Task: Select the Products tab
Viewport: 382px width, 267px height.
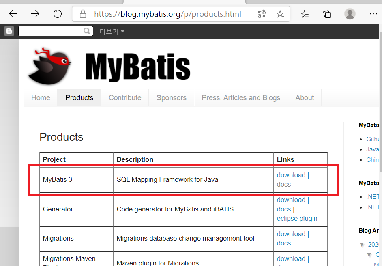Action: coord(79,98)
